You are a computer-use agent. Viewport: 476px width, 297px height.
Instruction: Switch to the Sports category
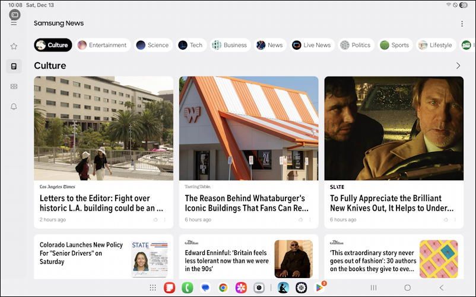point(395,45)
